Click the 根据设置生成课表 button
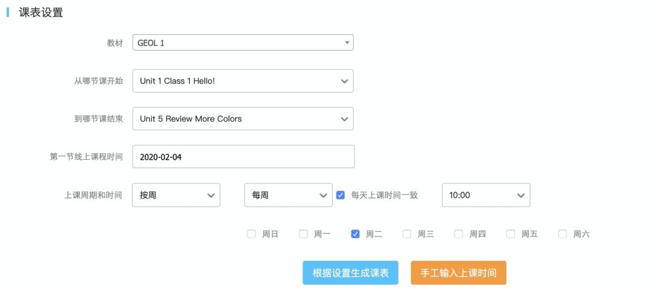Image resolution: width=651 pixels, height=294 pixels. 350,273
